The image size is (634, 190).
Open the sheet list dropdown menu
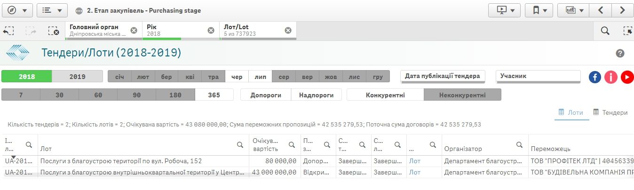(52, 10)
